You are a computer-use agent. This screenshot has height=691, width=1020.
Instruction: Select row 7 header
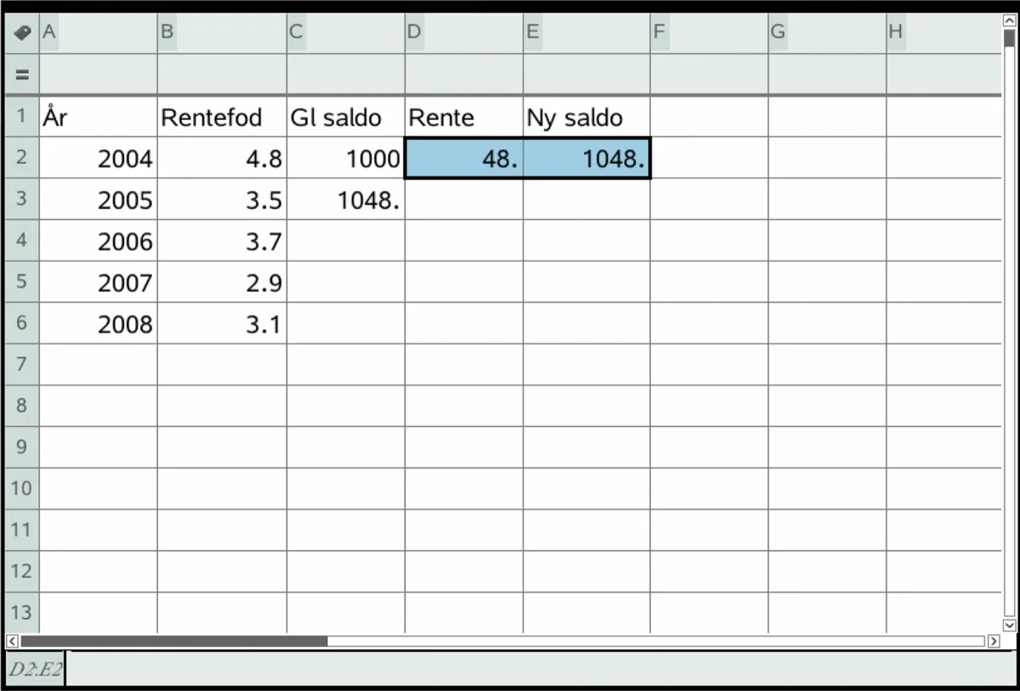[22, 365]
